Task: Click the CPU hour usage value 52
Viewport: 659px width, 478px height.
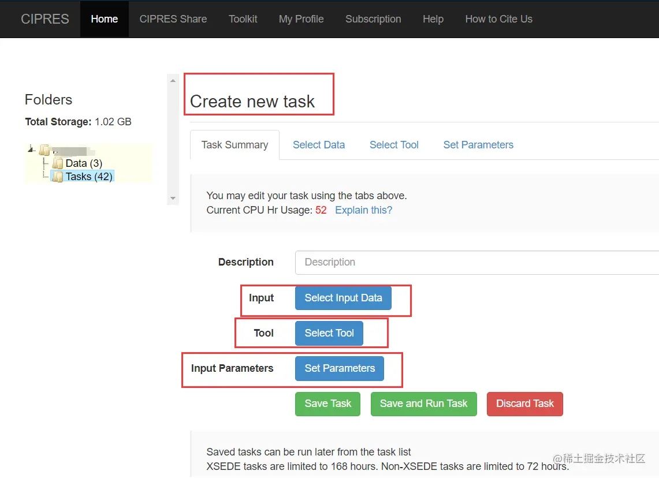Action: pyautogui.click(x=321, y=210)
